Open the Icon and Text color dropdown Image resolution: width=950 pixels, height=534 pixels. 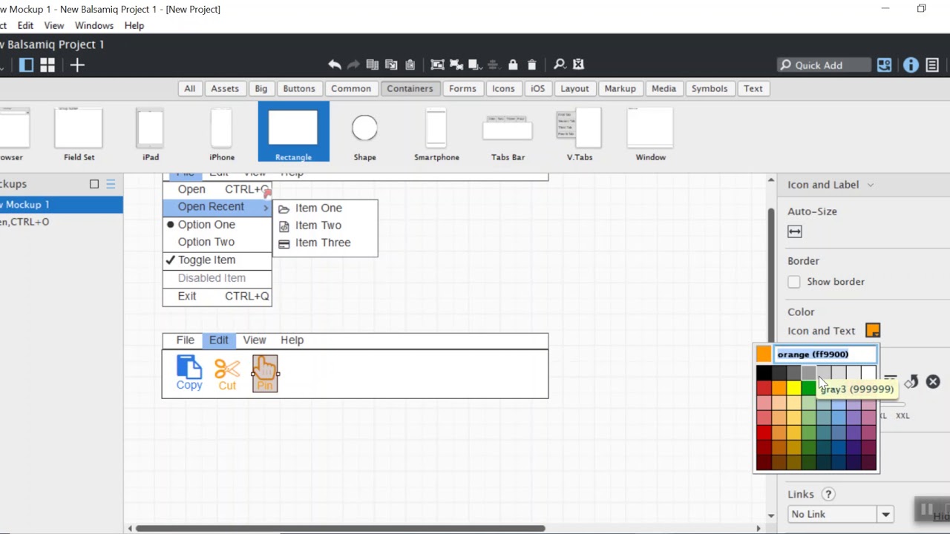tap(873, 331)
